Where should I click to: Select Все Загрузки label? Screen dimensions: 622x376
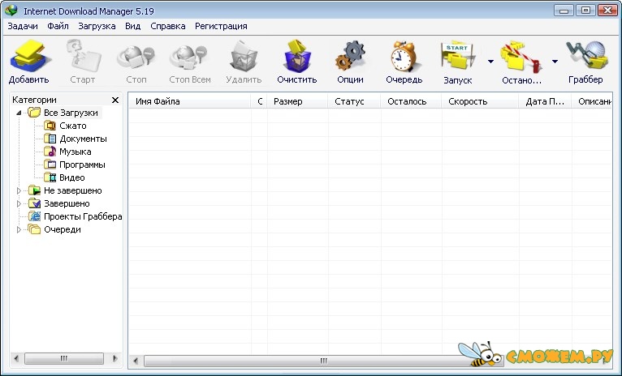point(71,113)
